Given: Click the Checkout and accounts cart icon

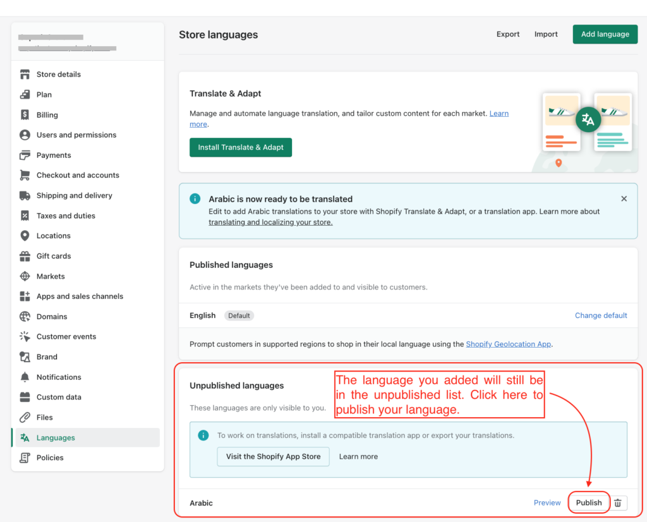Looking at the screenshot, I should tap(25, 175).
